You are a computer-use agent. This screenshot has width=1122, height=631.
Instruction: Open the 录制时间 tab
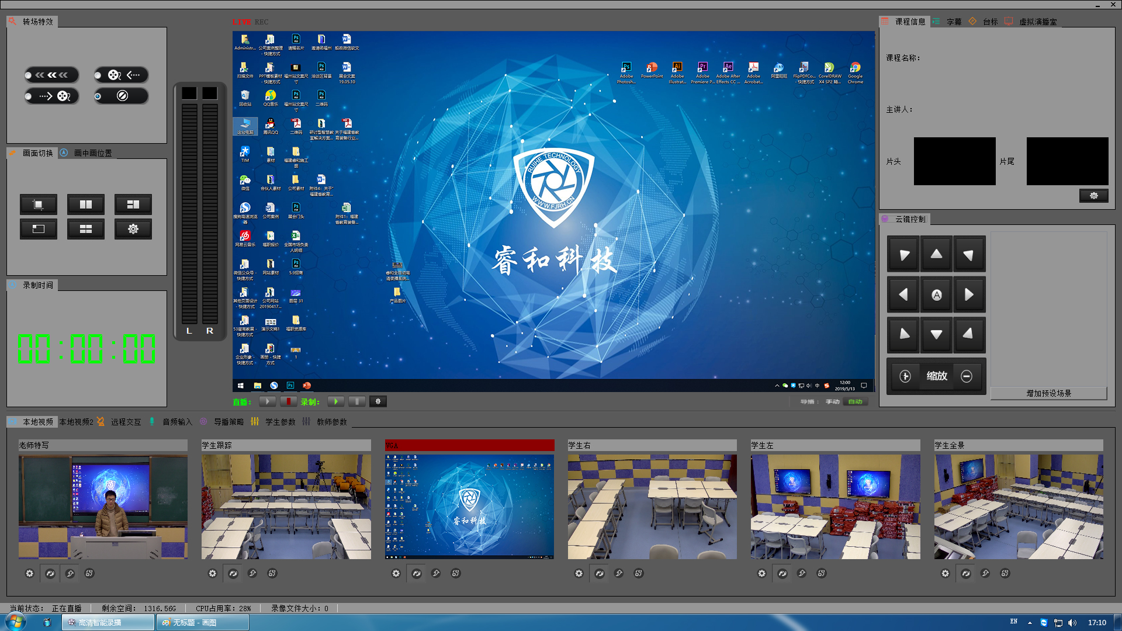tap(32, 285)
